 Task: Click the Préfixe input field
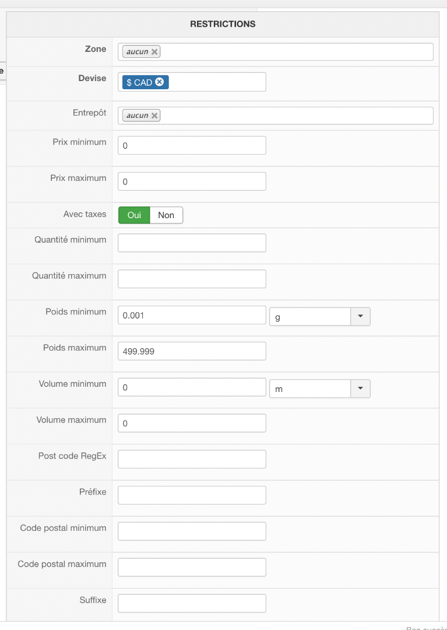(192, 495)
